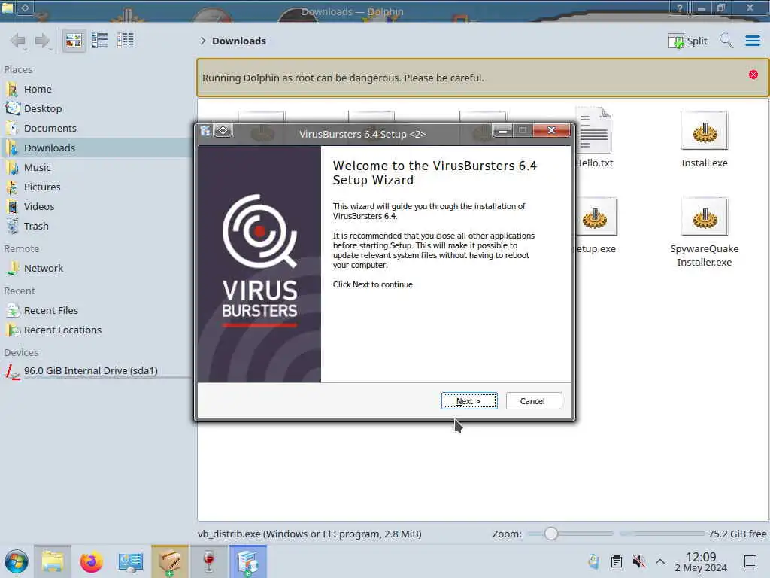Viewport: 770px width, 578px height.
Task: Toggle Dolphin's titlebar pin diamond icon
Action: (26, 8)
